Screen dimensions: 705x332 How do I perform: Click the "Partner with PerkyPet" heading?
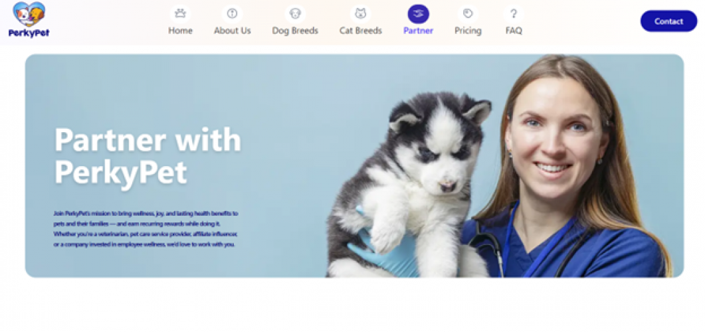click(x=148, y=155)
